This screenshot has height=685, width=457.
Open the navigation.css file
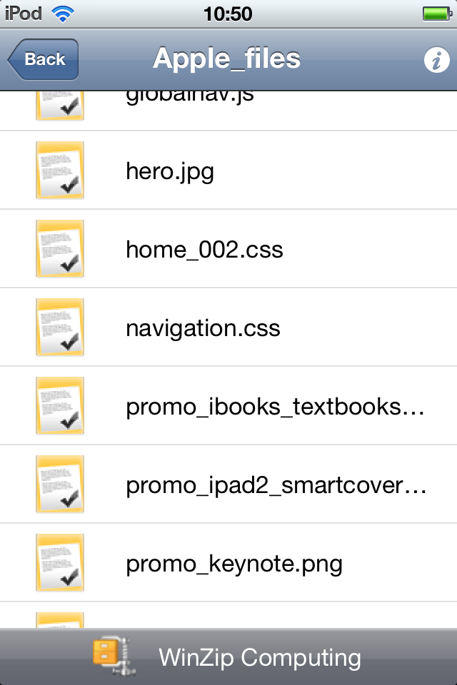point(228,328)
